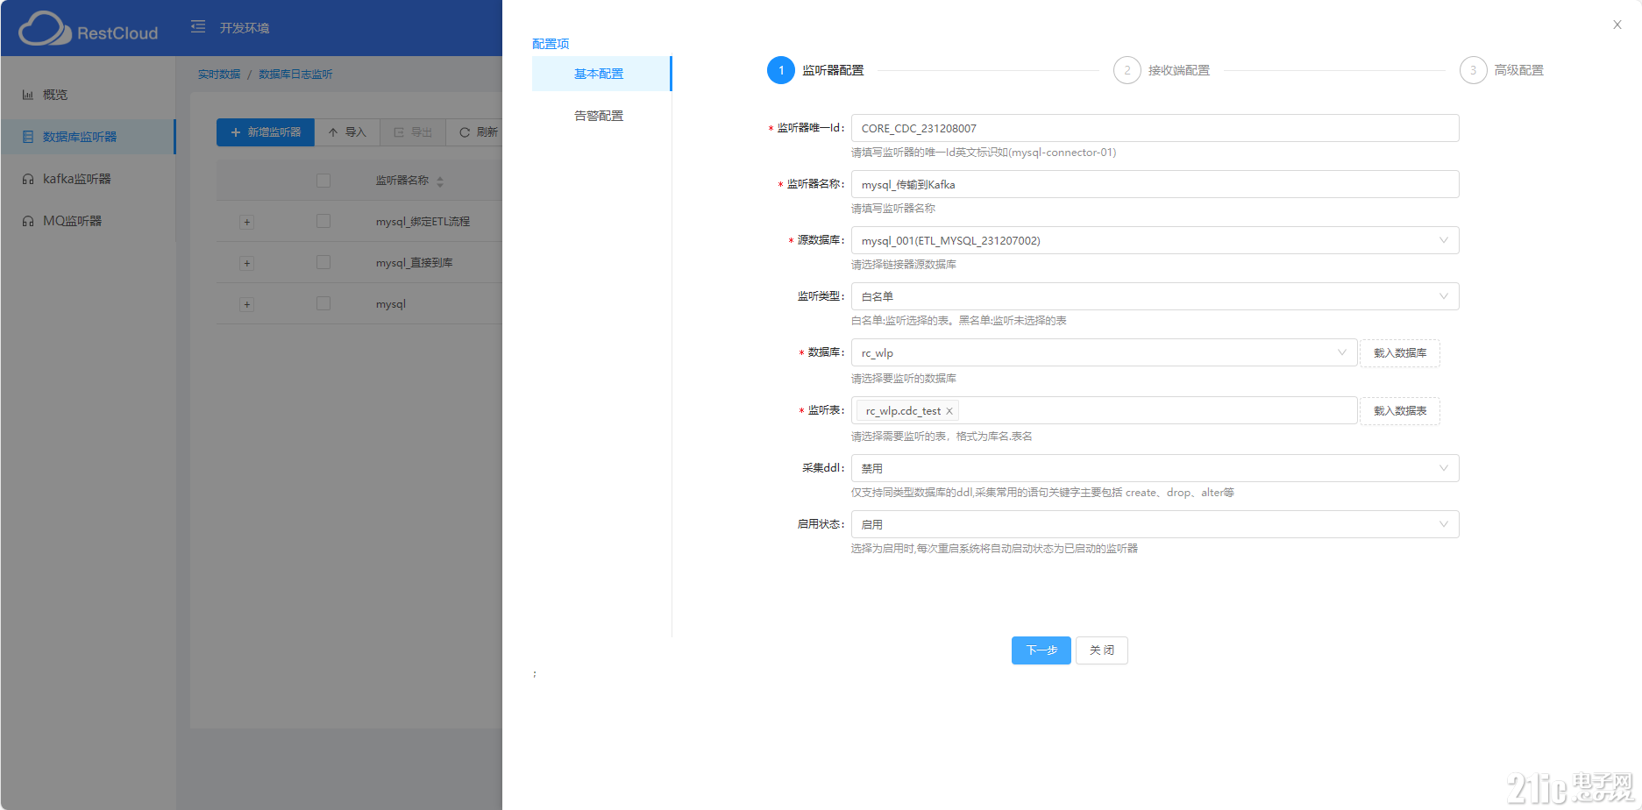Select the 基本配置 tab
This screenshot has width=1642, height=810.
point(601,74)
